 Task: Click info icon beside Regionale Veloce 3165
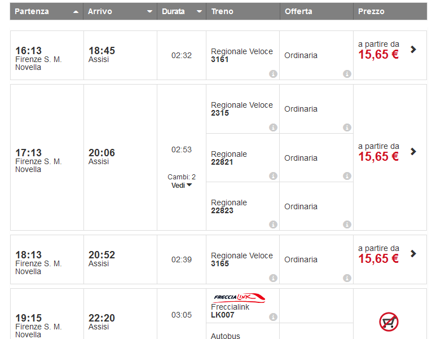274,278
